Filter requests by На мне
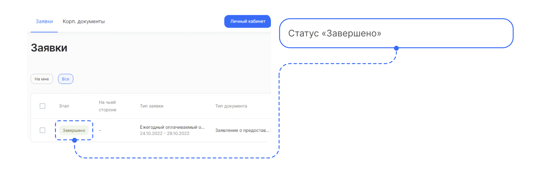Viewport: 541px width, 178px height. click(42, 79)
